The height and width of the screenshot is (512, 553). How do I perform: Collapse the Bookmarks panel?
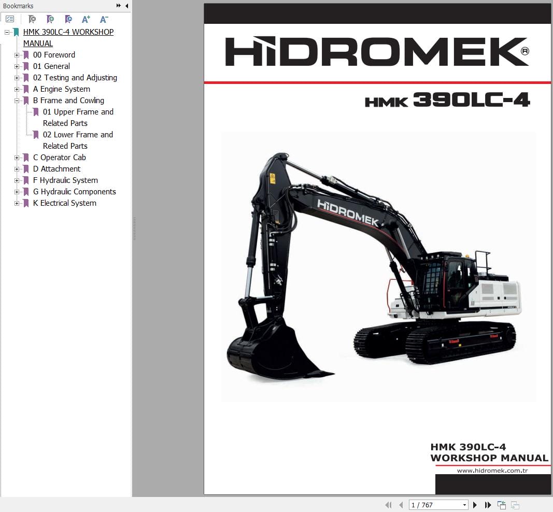point(127,6)
